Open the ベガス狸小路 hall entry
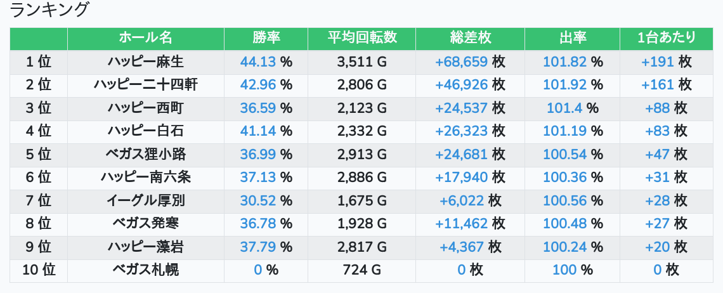The image size is (723, 293). coord(145,154)
